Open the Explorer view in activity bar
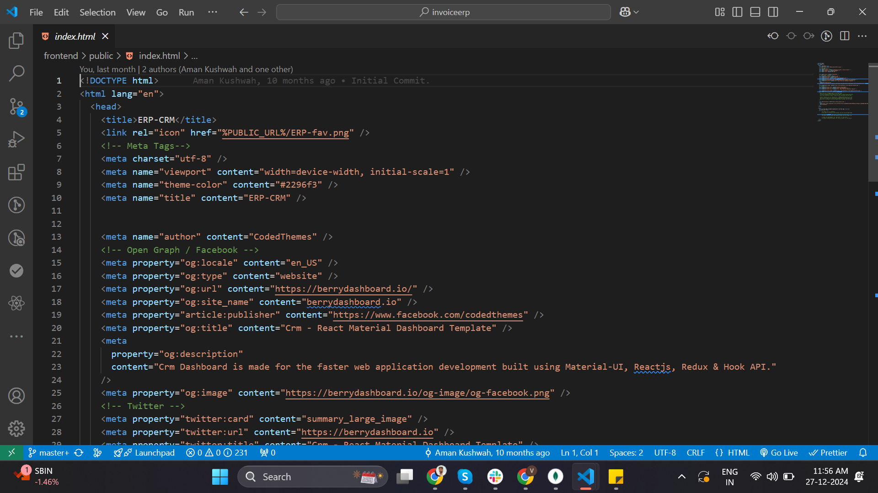 click(16, 41)
